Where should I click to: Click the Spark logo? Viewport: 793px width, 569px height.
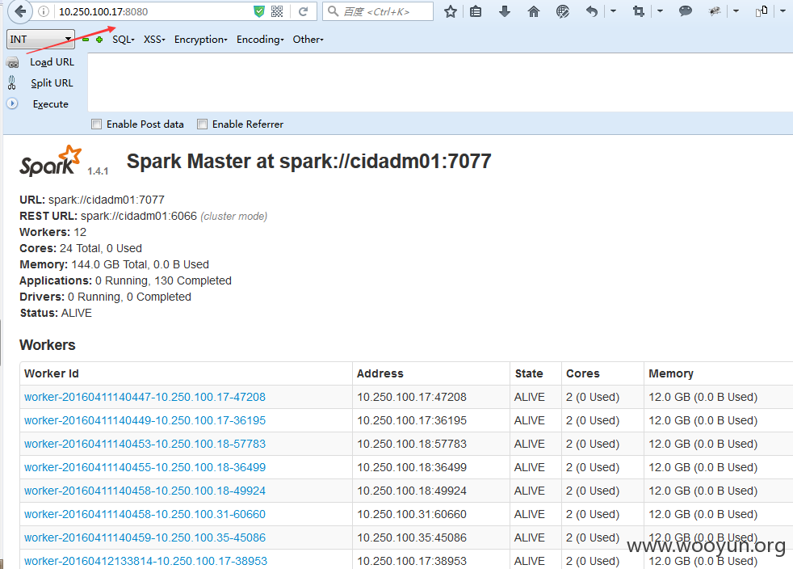[x=51, y=161]
